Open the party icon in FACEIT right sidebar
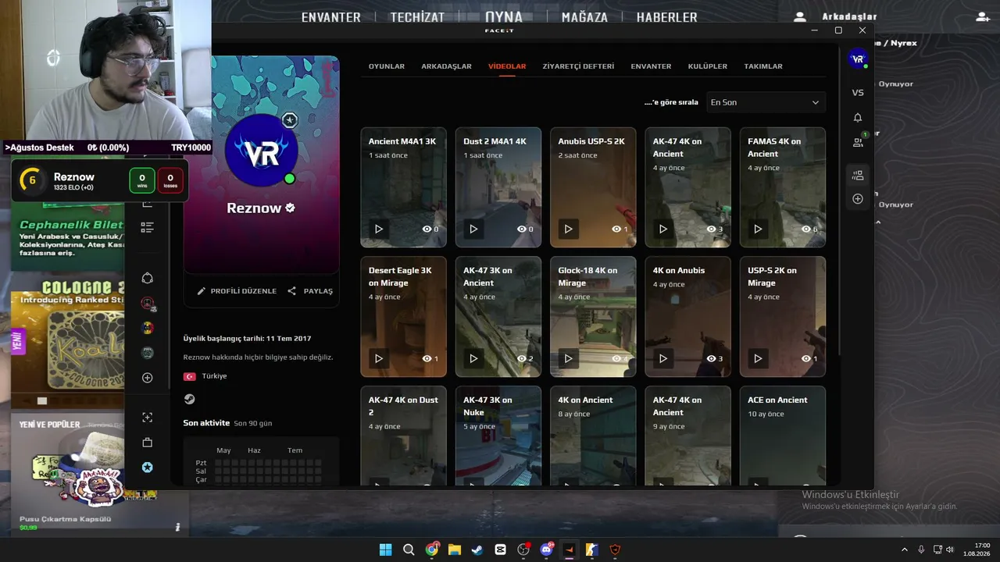 tap(858, 176)
